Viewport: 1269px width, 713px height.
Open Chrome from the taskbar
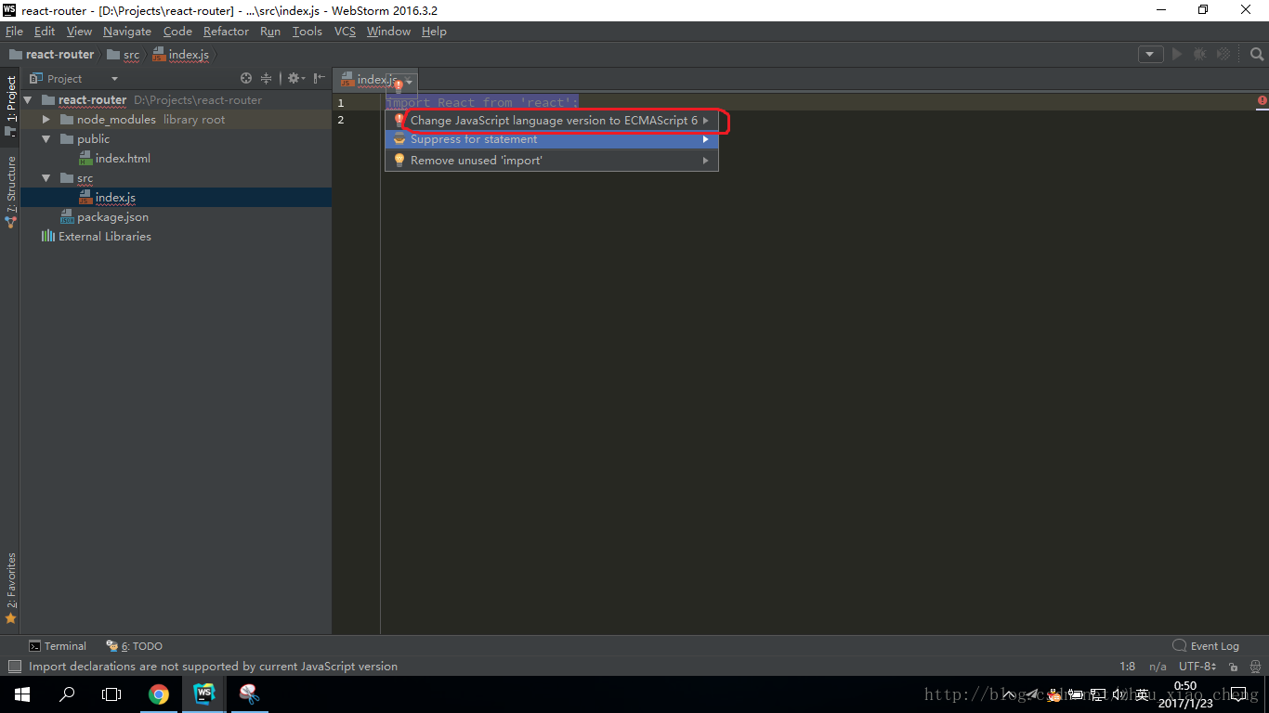(159, 694)
